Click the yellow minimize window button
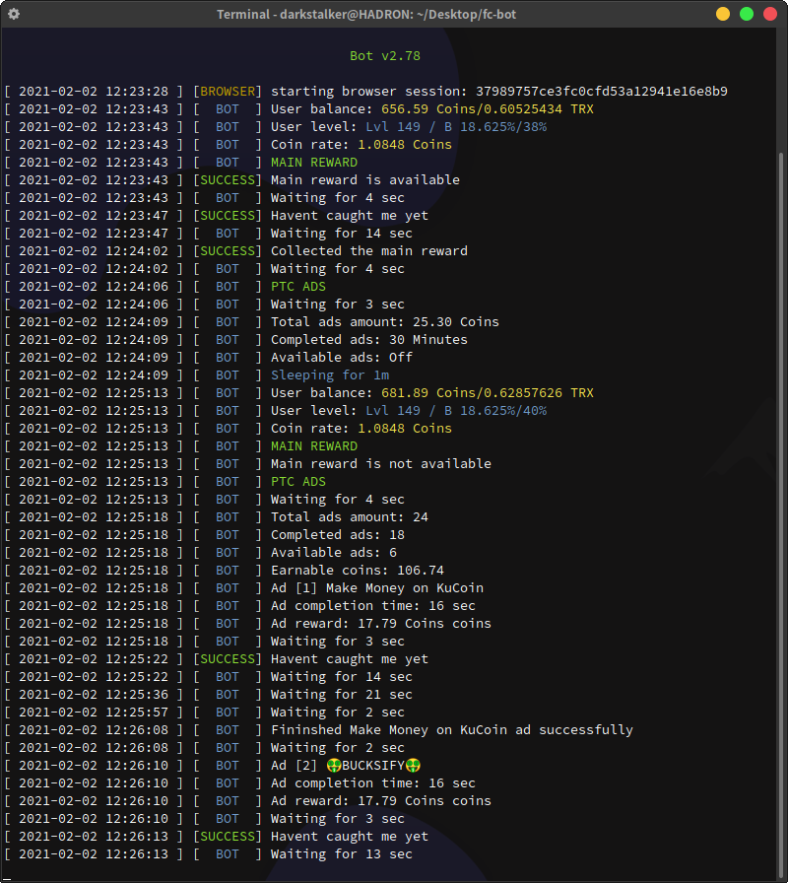 coord(723,14)
